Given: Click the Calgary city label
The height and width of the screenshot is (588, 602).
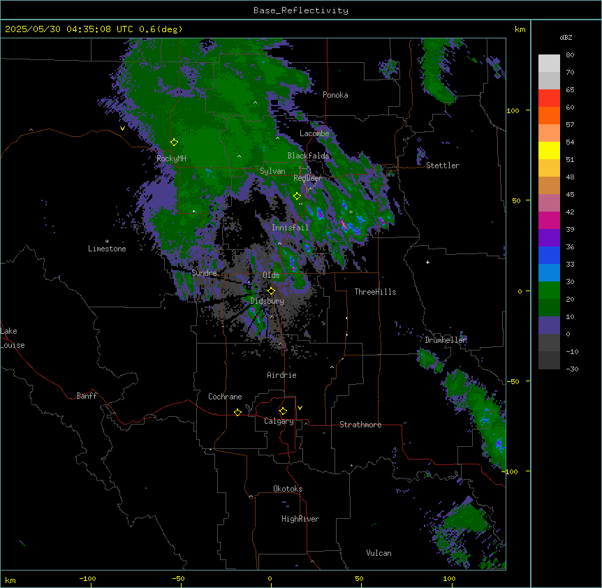Looking at the screenshot, I should pos(279,421).
